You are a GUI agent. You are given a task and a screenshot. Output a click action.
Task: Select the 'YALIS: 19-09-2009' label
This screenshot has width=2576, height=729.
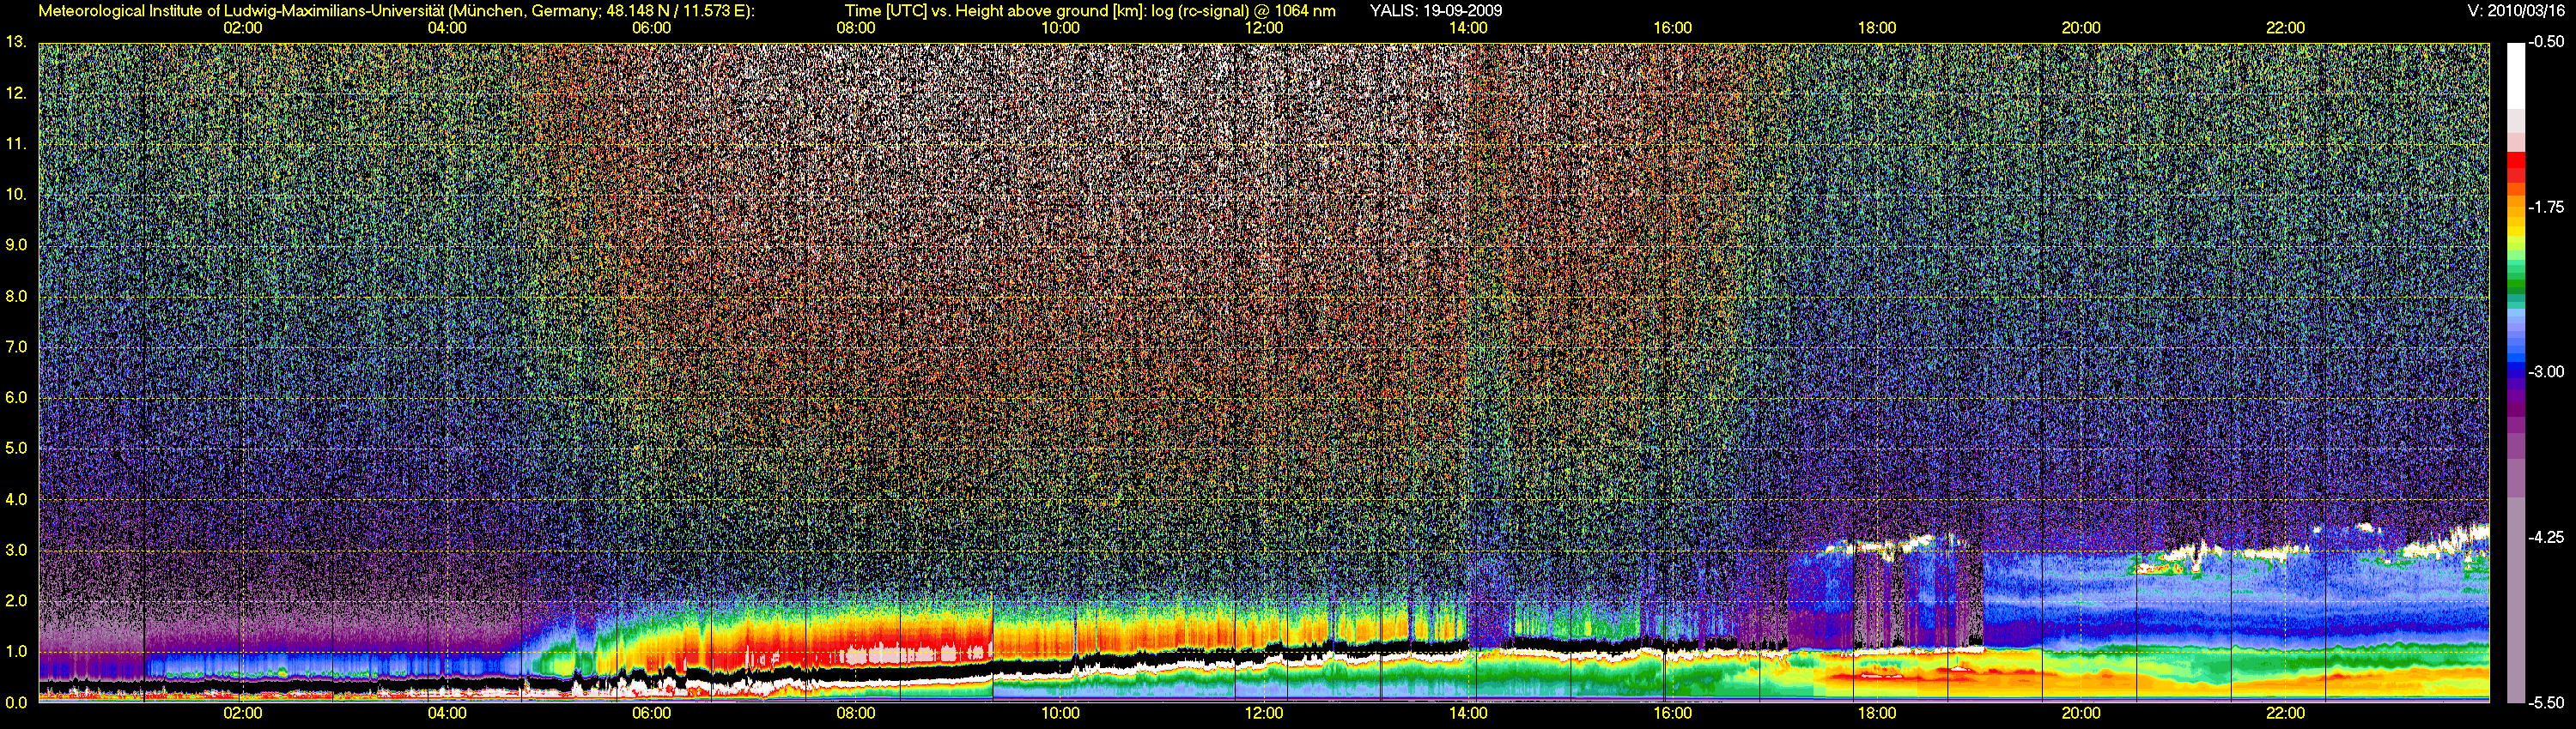click(1436, 11)
